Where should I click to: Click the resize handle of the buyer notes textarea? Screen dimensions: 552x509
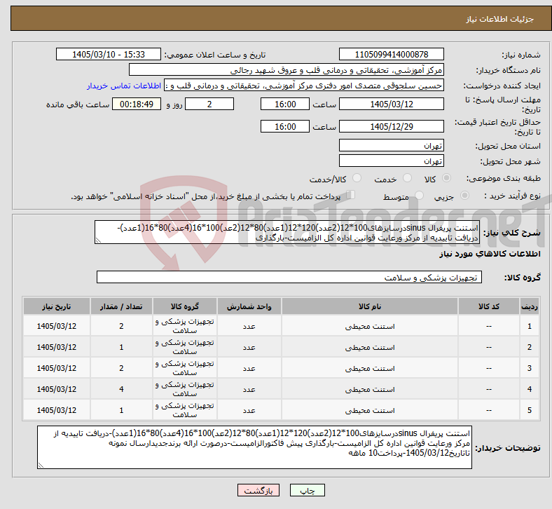[41, 466]
